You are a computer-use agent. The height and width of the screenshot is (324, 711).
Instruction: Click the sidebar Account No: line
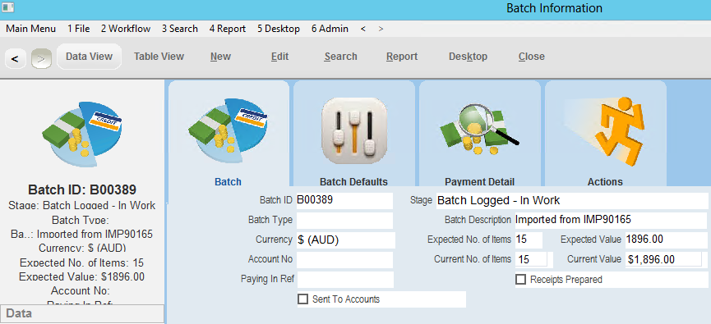pyautogui.click(x=81, y=290)
